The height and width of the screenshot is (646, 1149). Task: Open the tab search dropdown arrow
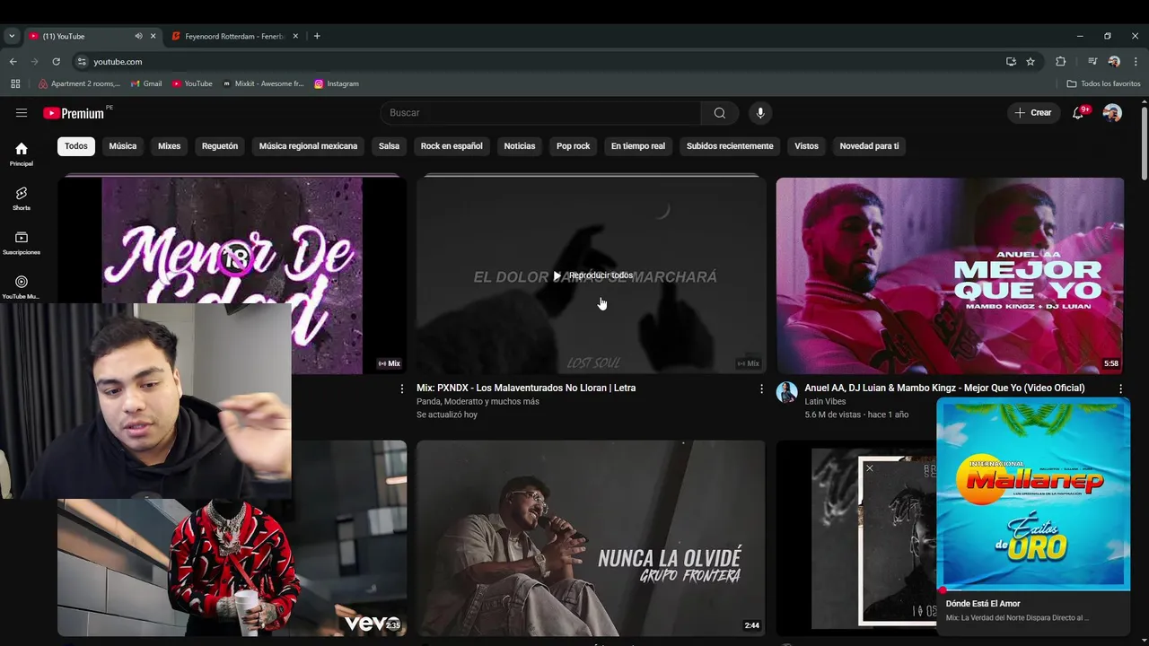click(x=11, y=36)
